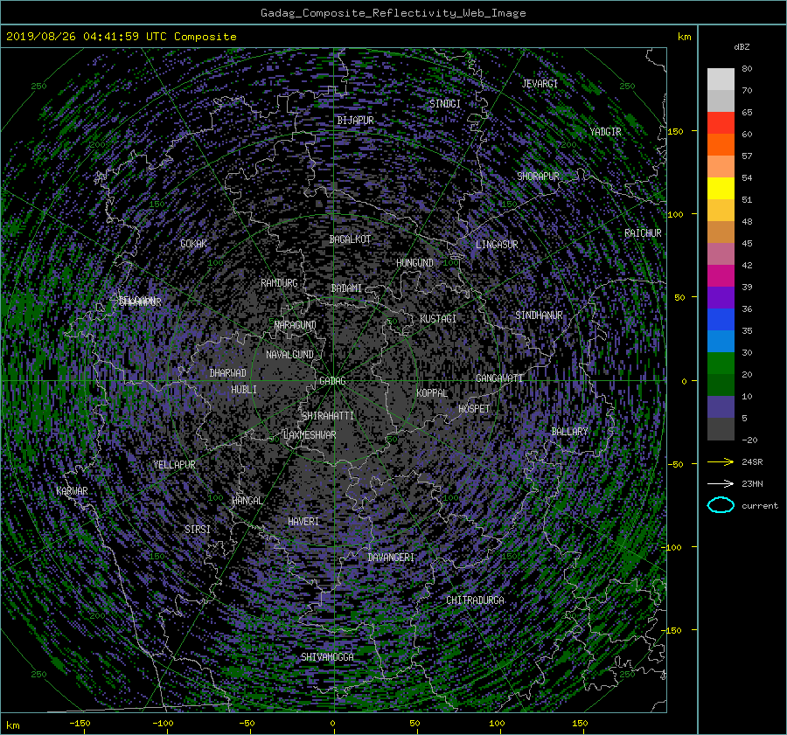Viewport: 787px width, 735px height.
Task: Click the SINDHANUR city label
Action: [539, 315]
